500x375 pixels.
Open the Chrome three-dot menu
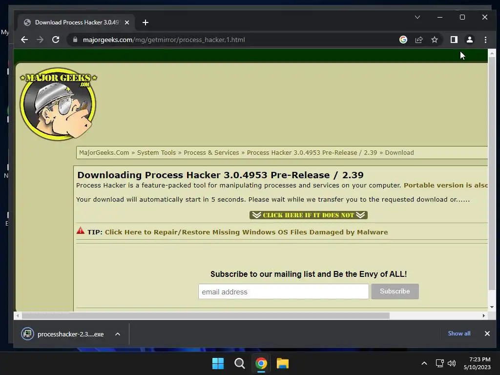[485, 40]
